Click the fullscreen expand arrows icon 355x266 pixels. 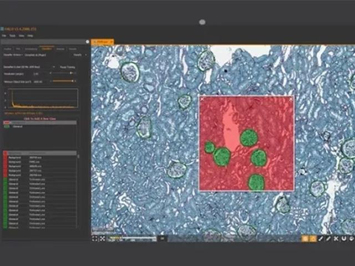pos(103,239)
